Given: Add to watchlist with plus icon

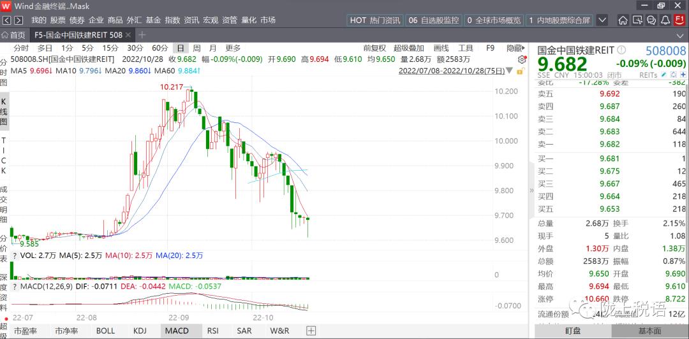Looking at the screenshot, I should 683,75.
